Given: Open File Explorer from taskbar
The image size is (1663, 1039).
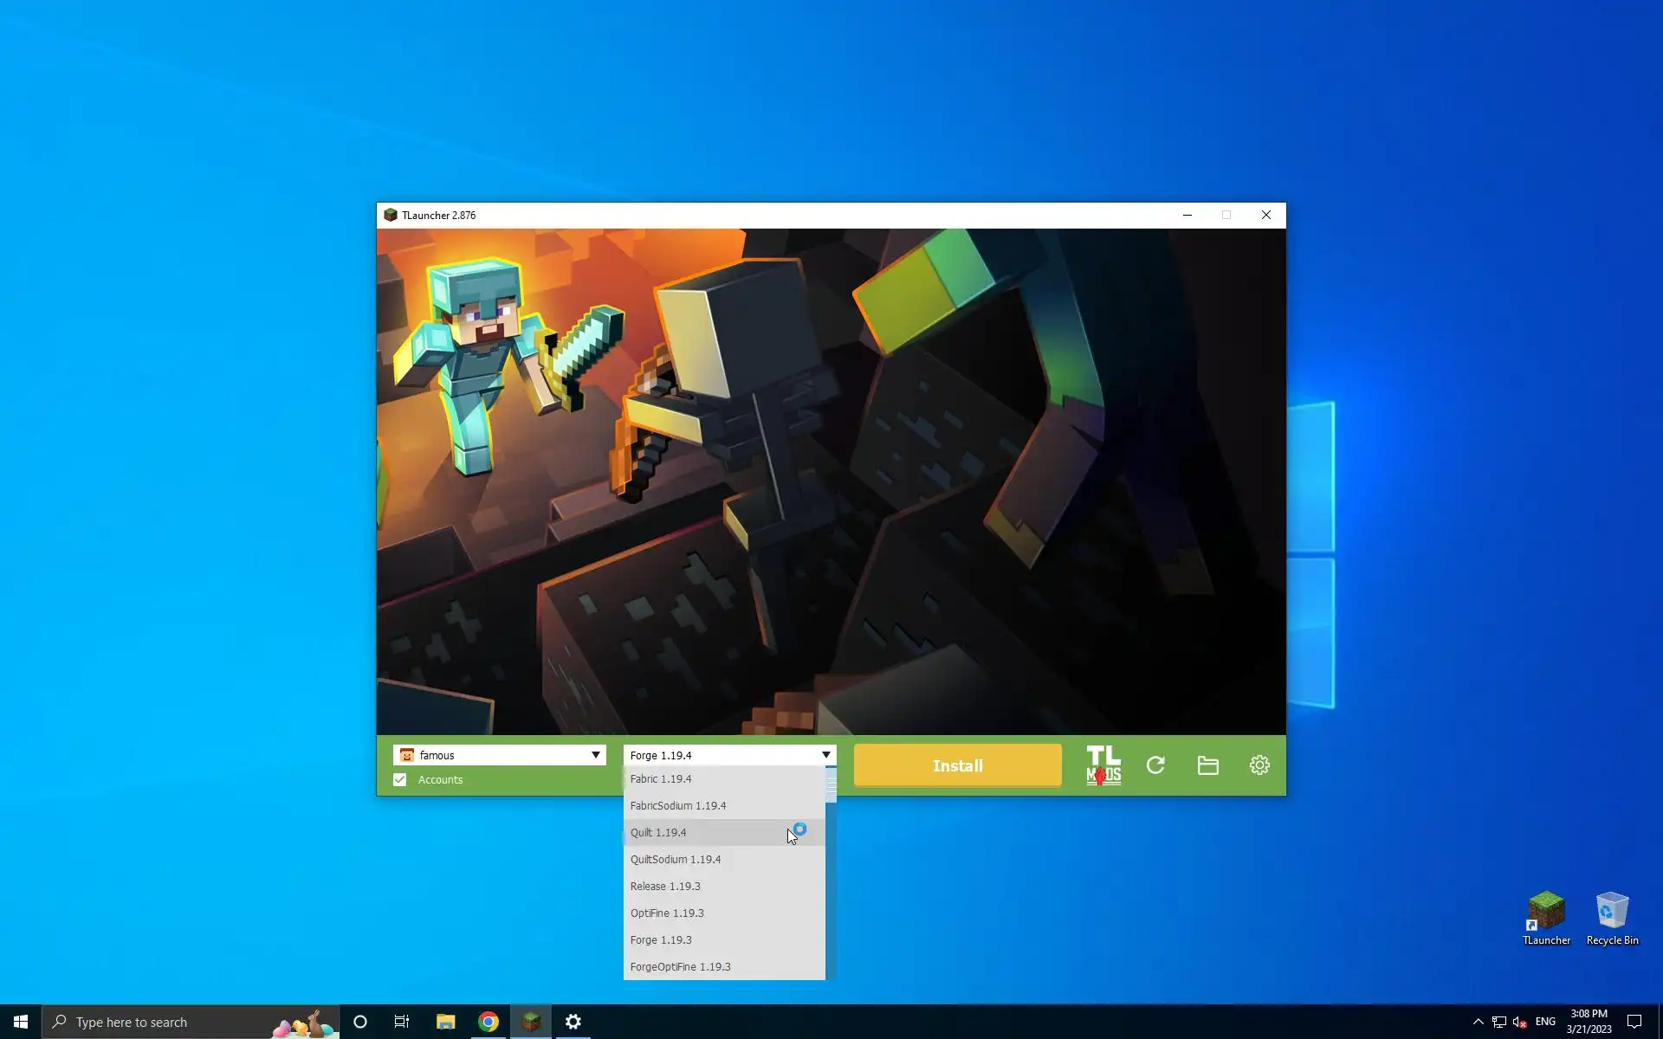Looking at the screenshot, I should tap(445, 1022).
